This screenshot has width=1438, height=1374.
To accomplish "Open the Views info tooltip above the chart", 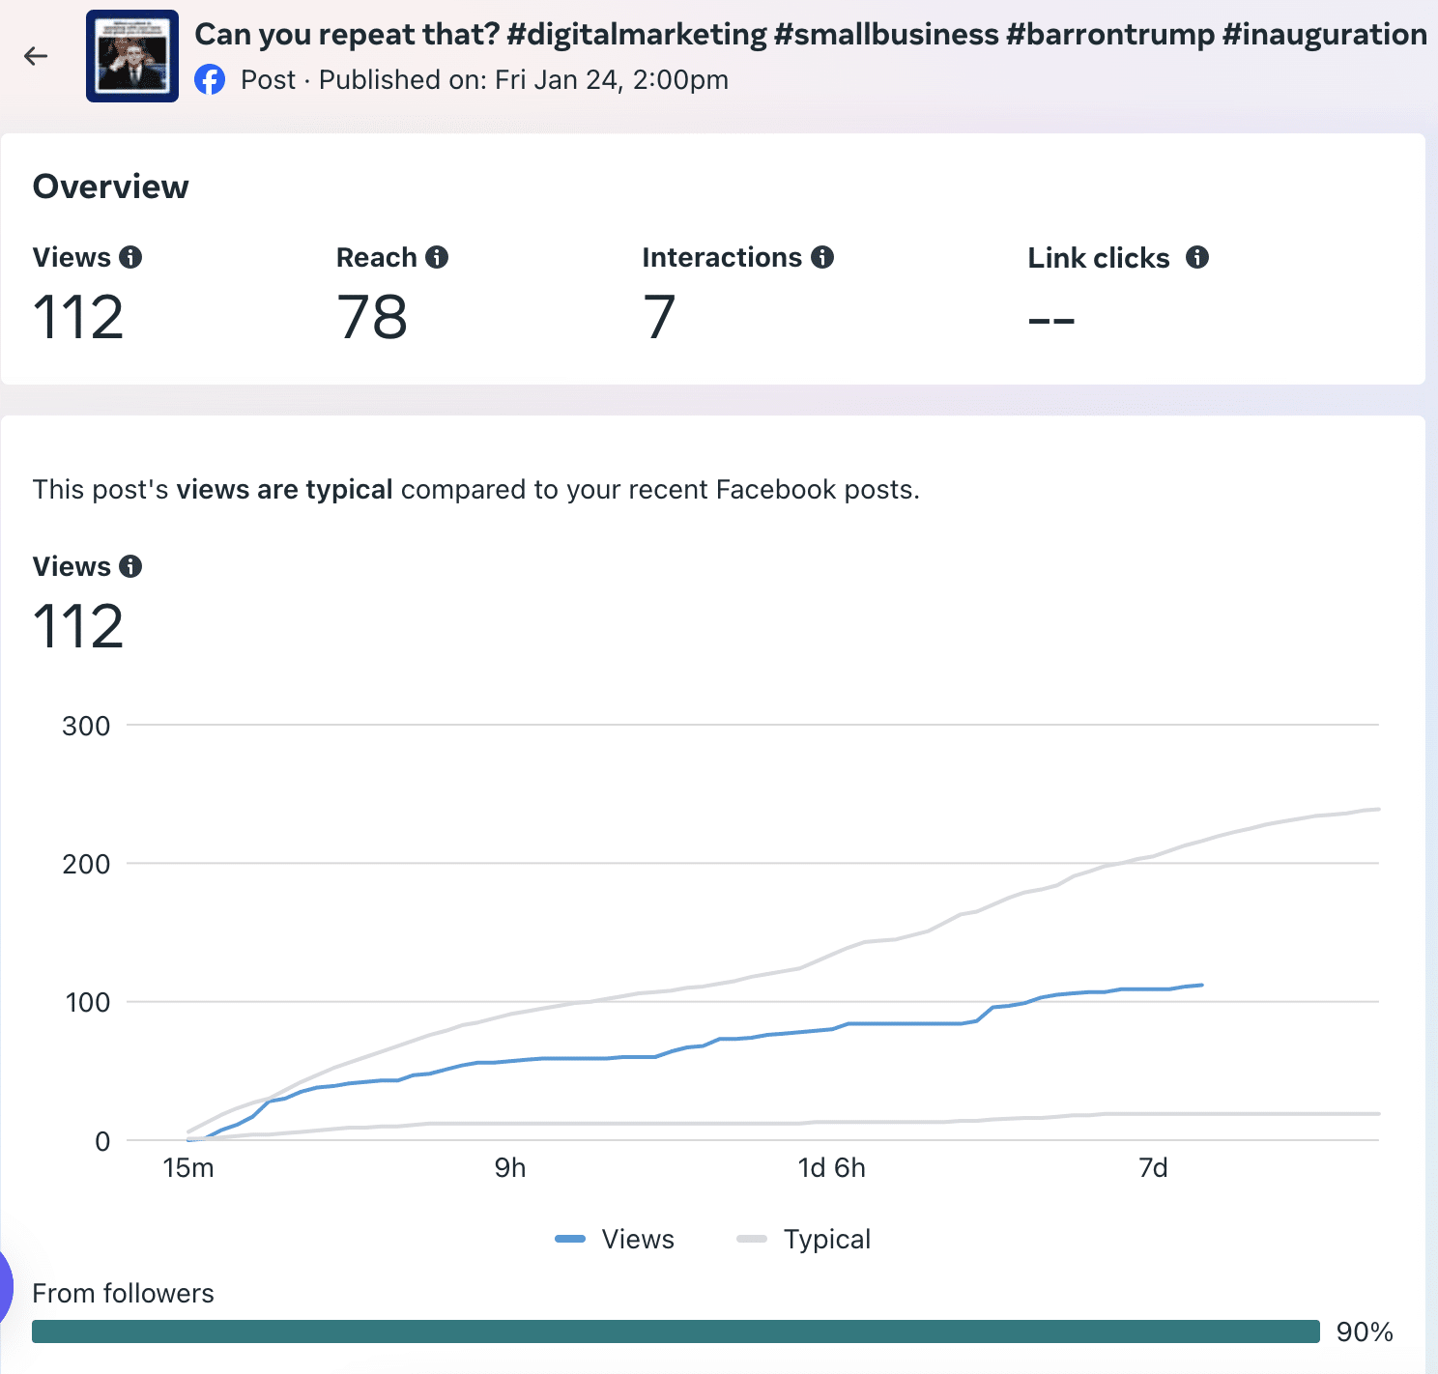I will 132,566.
